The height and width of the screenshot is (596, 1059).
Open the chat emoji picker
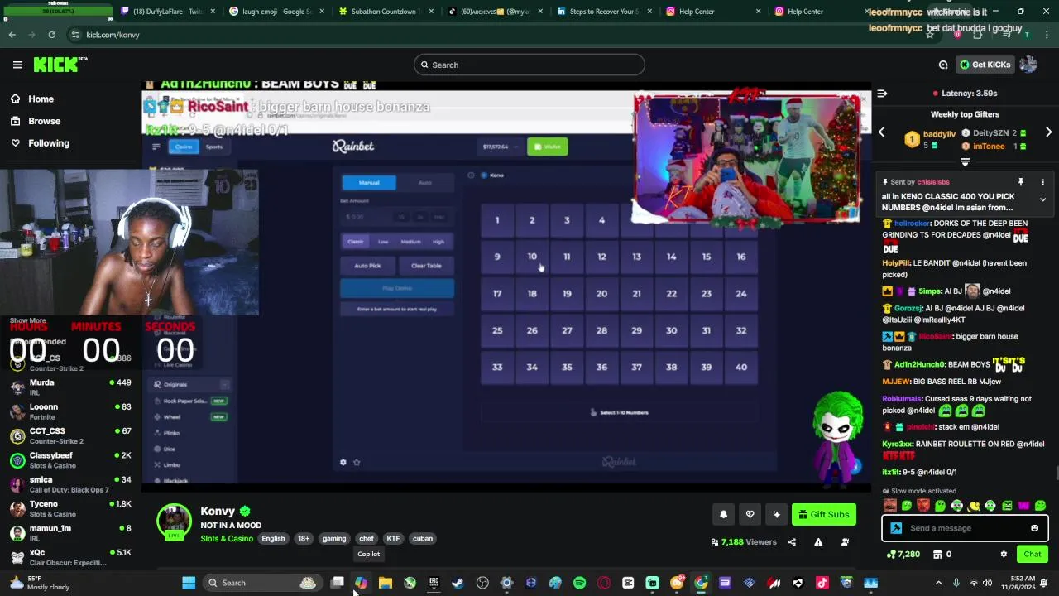click(x=1034, y=528)
